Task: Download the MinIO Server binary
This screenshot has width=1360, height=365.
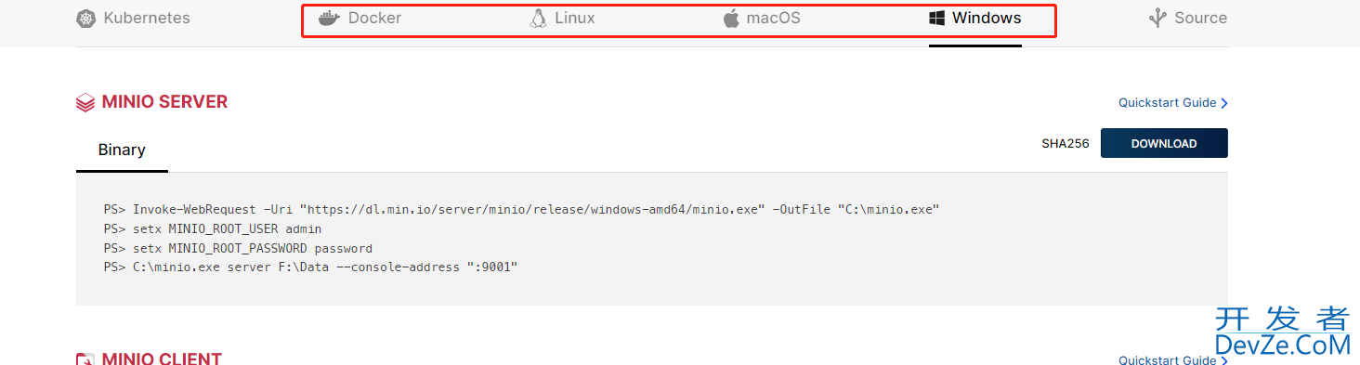Action: pos(1164,143)
